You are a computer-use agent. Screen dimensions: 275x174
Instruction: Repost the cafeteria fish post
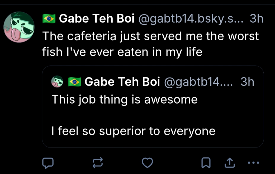(98, 163)
